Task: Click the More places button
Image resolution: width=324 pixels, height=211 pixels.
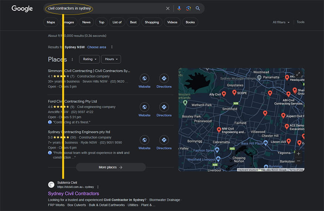Action: [x=111, y=167]
